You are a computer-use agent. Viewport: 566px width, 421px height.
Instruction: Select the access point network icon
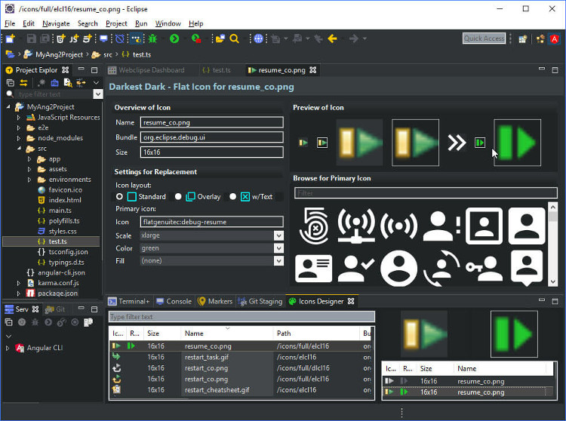356,226
